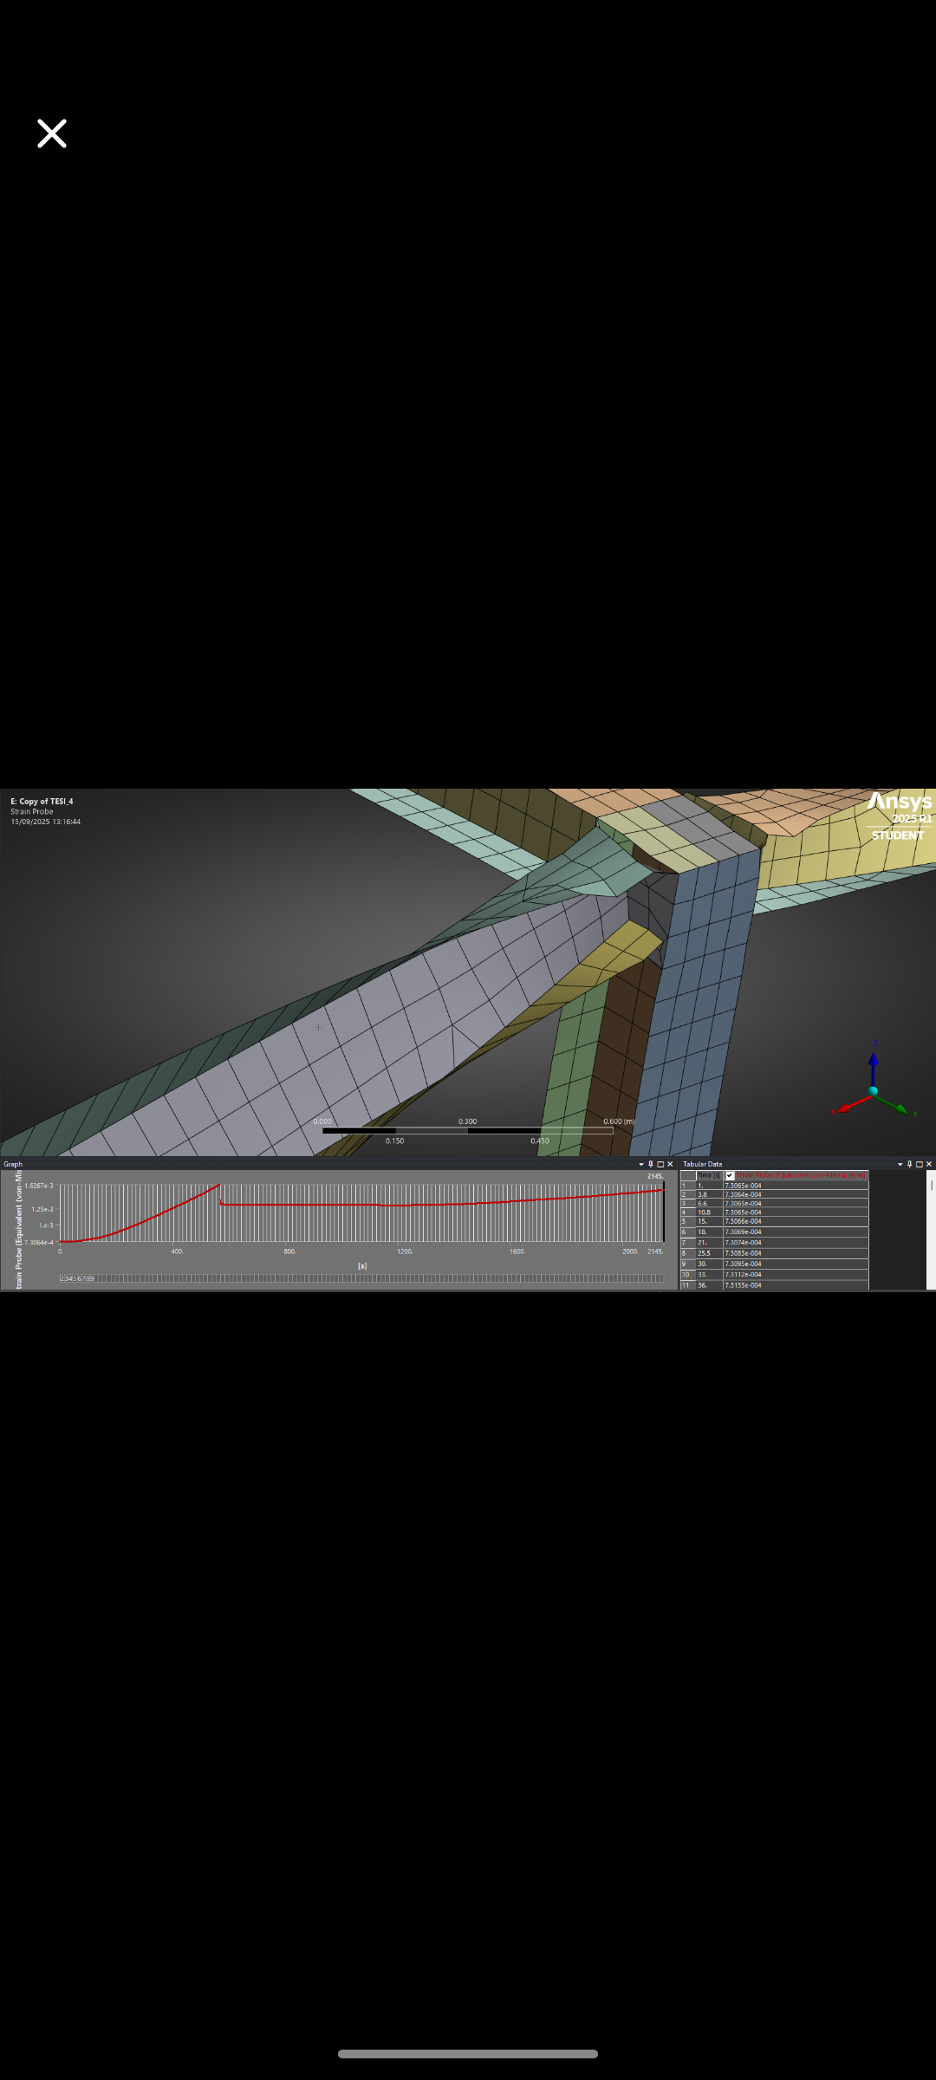The height and width of the screenshot is (2080, 936).
Task: Maximize the Graph panel
Action: (x=660, y=1164)
